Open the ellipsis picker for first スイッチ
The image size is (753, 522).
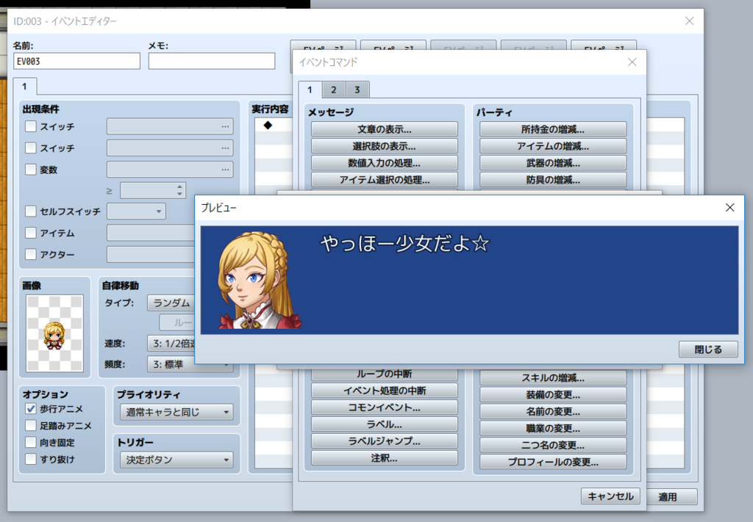(225, 126)
